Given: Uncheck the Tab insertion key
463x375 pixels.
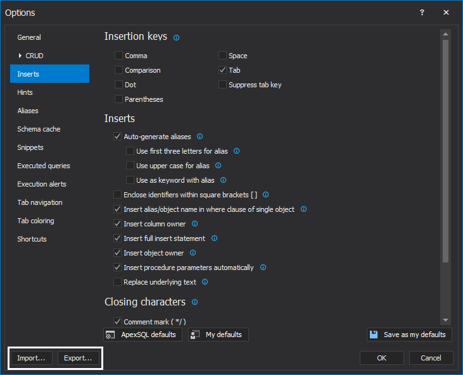Looking at the screenshot, I should 222,70.
